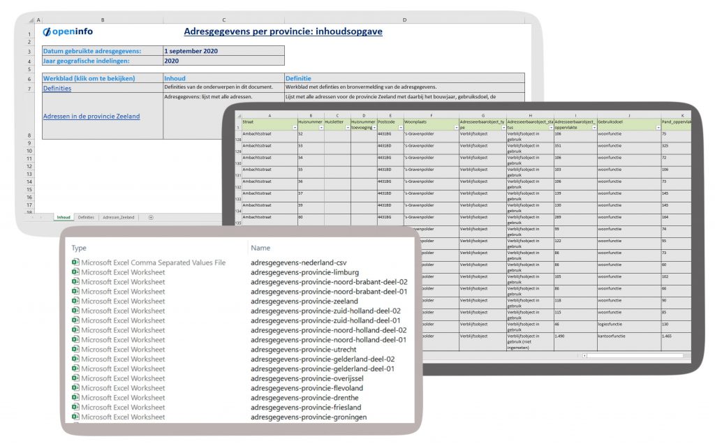This screenshot has width=715, height=446.
Task: Click the Excel icon next to adresgegevens-provincie-utrecht
Action: [x=75, y=349]
